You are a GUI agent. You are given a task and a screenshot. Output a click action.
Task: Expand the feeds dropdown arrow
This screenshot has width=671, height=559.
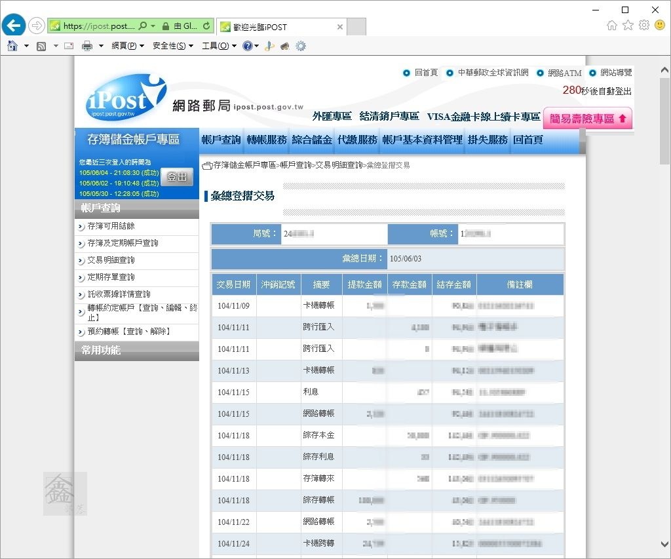click(56, 46)
